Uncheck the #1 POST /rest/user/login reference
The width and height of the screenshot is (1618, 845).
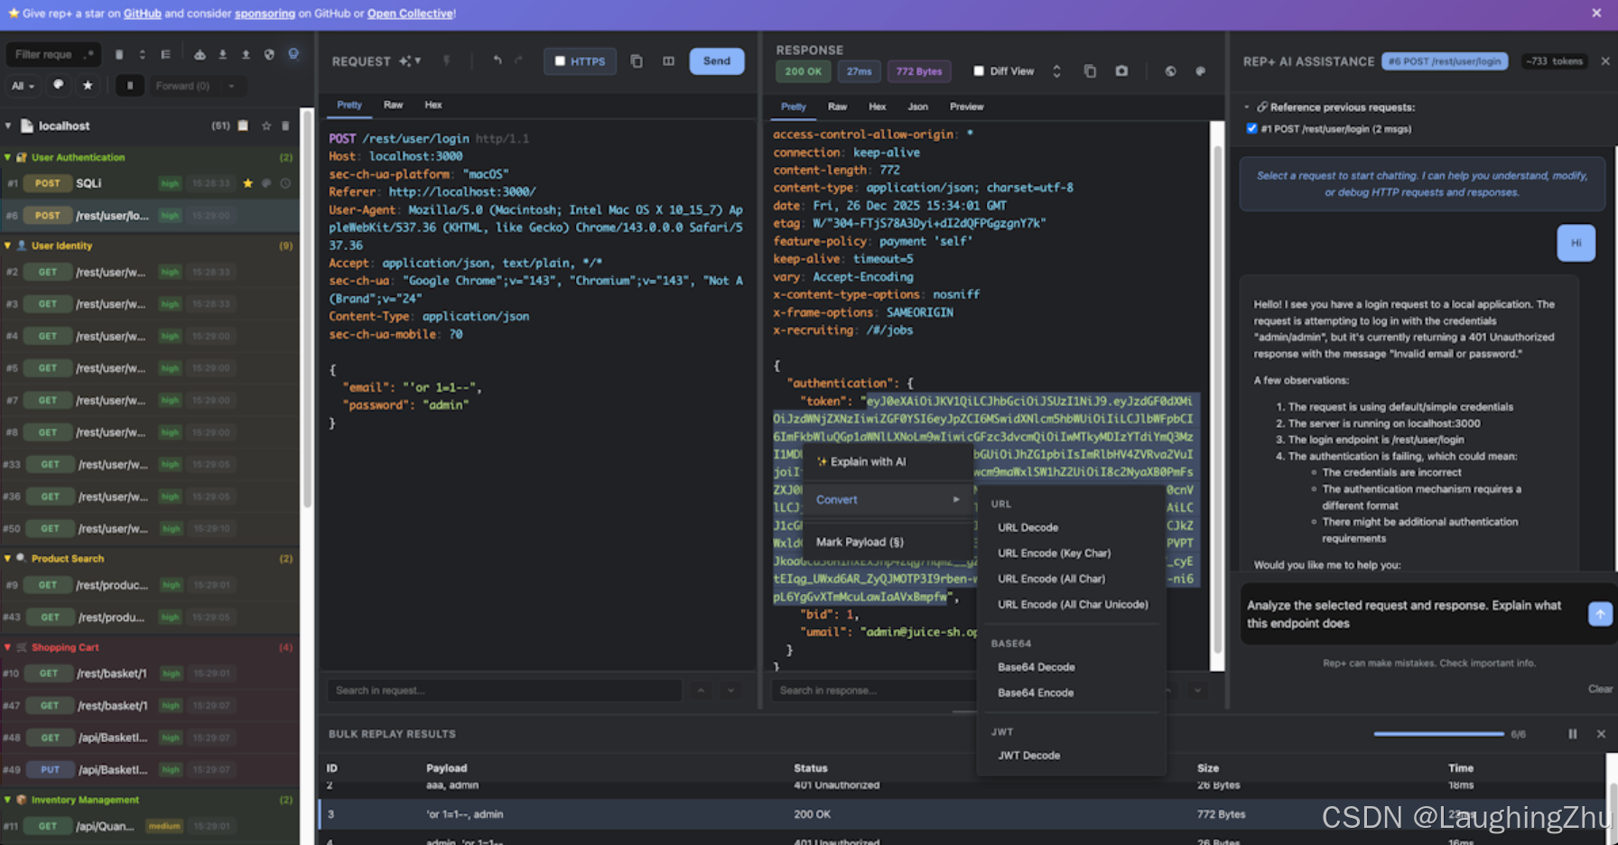click(1251, 128)
